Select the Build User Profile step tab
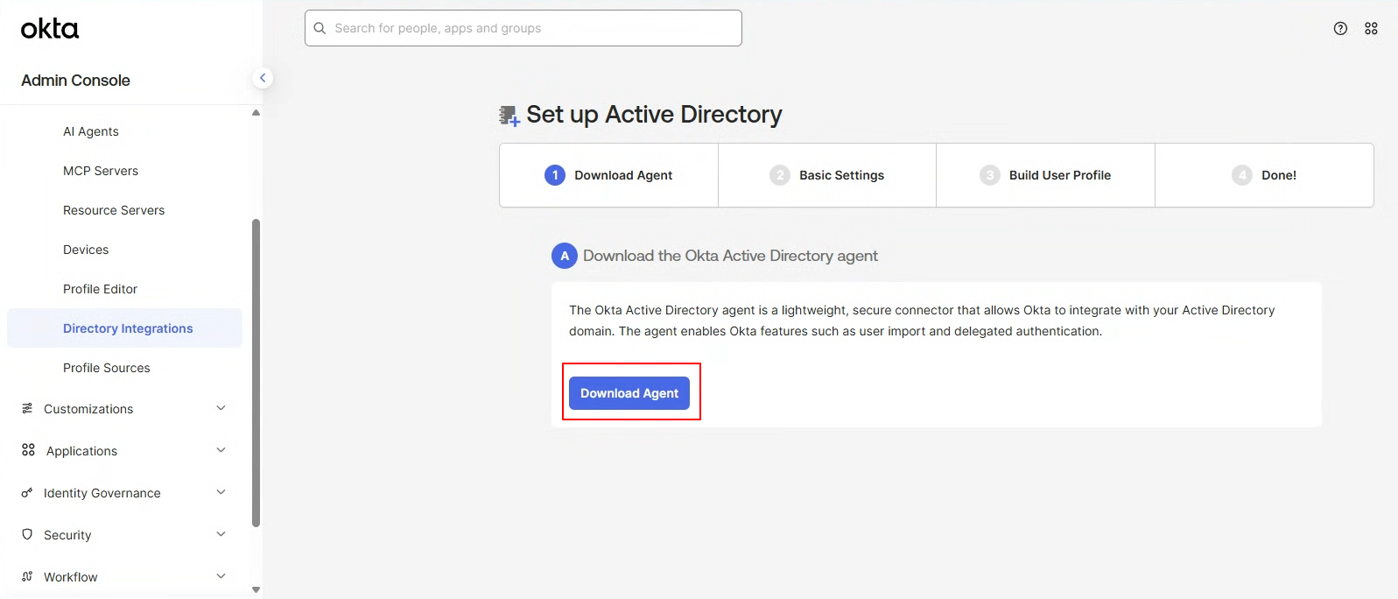1398x599 pixels. click(1045, 175)
